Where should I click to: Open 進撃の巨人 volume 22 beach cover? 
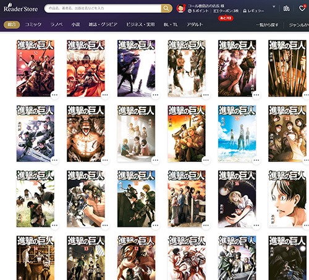point(237,134)
